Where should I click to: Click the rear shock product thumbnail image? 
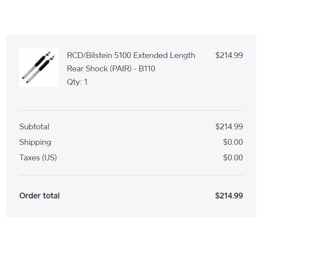39,67
